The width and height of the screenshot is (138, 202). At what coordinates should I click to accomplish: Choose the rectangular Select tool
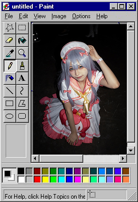click(x=22, y=28)
